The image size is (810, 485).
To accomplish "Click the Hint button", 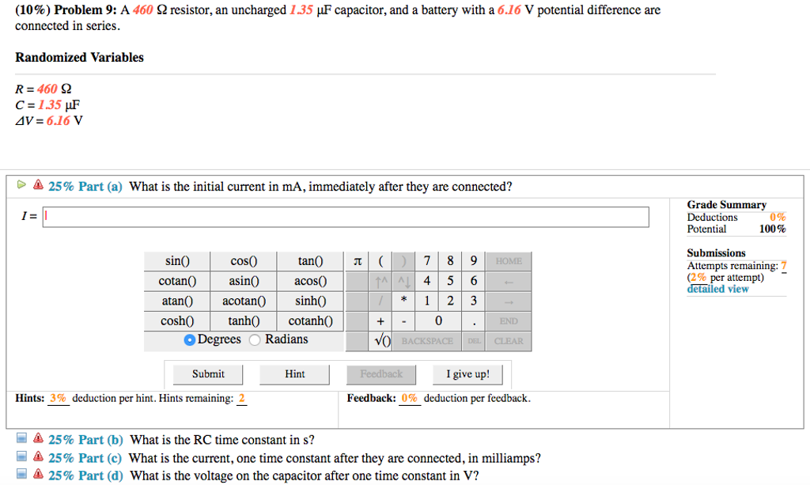I will click(x=295, y=374).
